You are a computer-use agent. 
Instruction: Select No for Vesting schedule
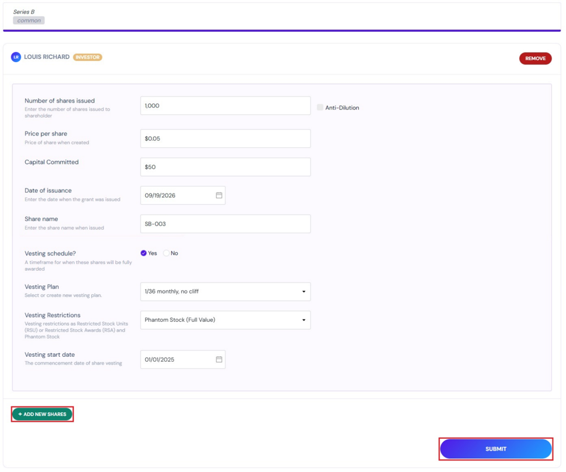point(166,253)
